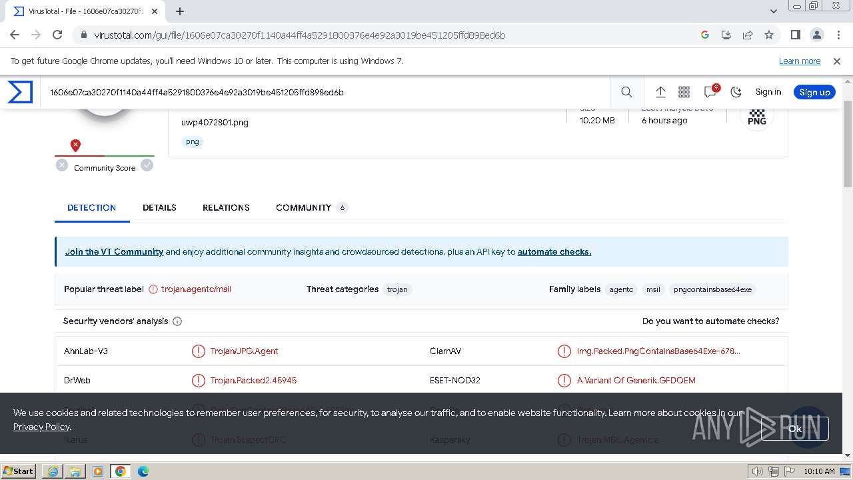Select the VirusTotal browser tab
Screen dimensions: 853x480
pos(87,11)
